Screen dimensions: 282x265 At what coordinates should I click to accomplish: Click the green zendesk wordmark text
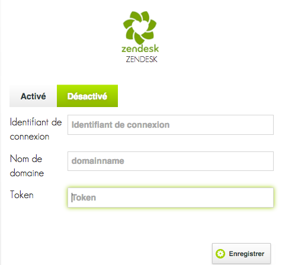tap(140, 49)
